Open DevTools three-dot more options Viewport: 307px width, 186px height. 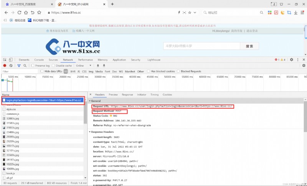298,60
